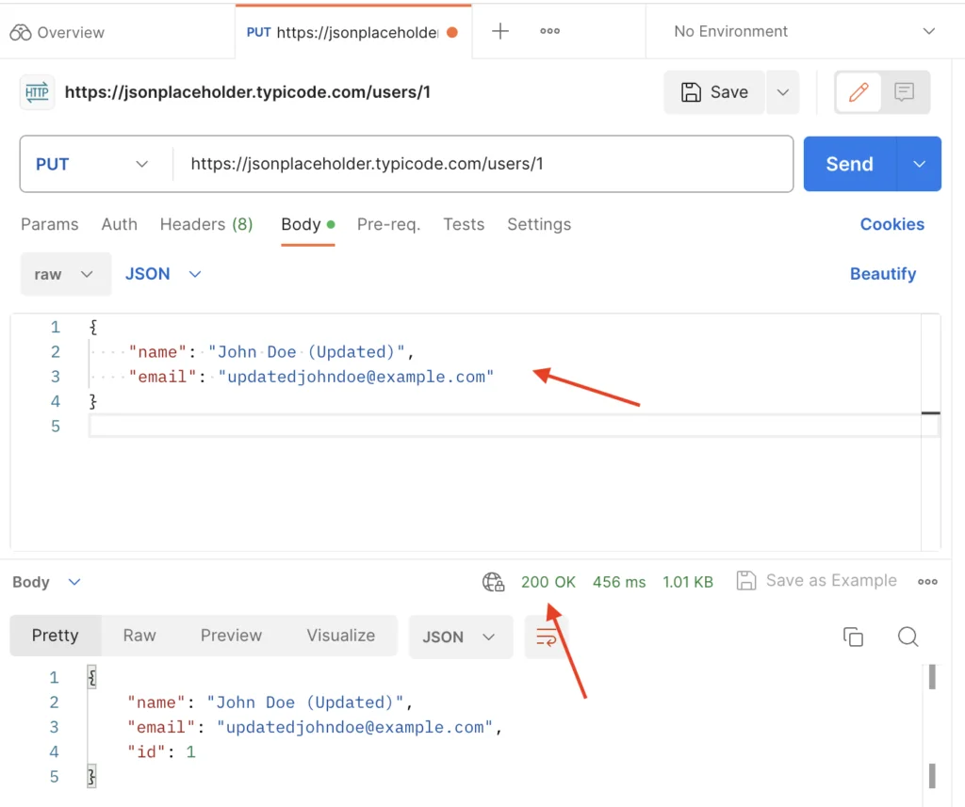Open the Headers (8) tab

(x=206, y=224)
